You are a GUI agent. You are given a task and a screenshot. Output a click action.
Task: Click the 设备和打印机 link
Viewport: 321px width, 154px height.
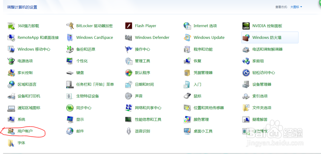pyautogui.click(x=29, y=96)
